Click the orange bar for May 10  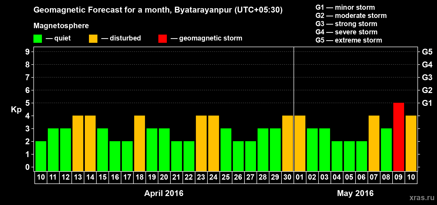pyautogui.click(x=411, y=143)
